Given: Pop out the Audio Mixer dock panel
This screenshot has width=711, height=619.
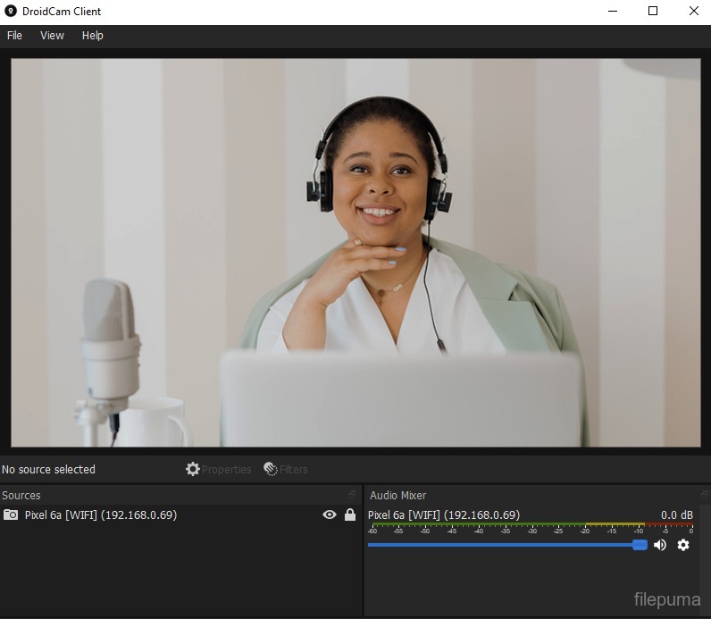Looking at the screenshot, I should click(704, 495).
